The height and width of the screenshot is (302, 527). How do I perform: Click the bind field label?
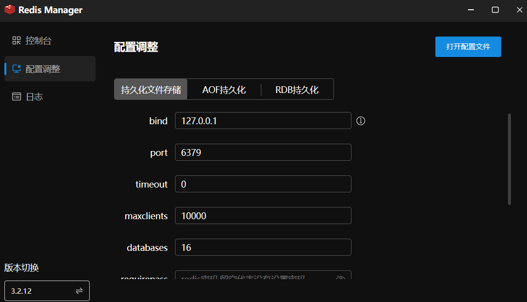(x=158, y=121)
